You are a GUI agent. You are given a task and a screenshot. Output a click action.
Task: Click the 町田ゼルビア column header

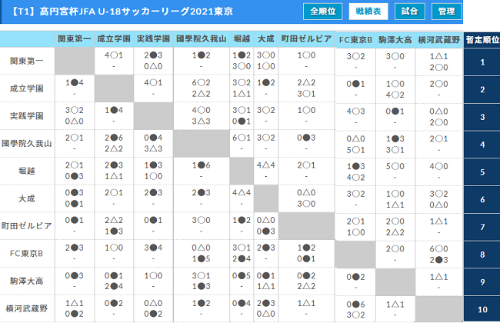(306, 39)
